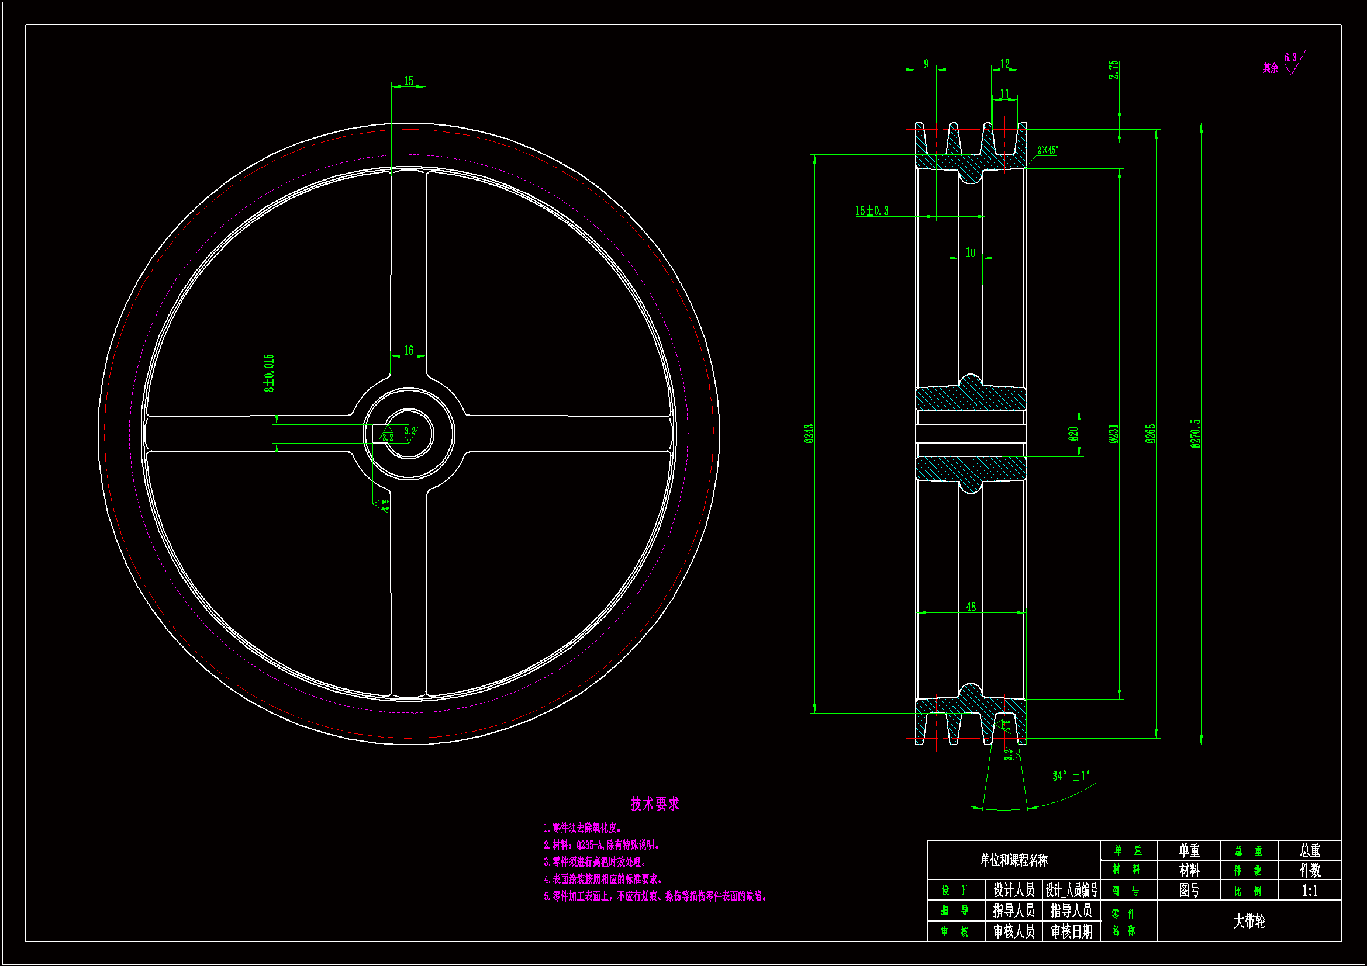Select the 34° ±1° groove angle label
Screen dimensions: 1367x966
(x=1071, y=775)
